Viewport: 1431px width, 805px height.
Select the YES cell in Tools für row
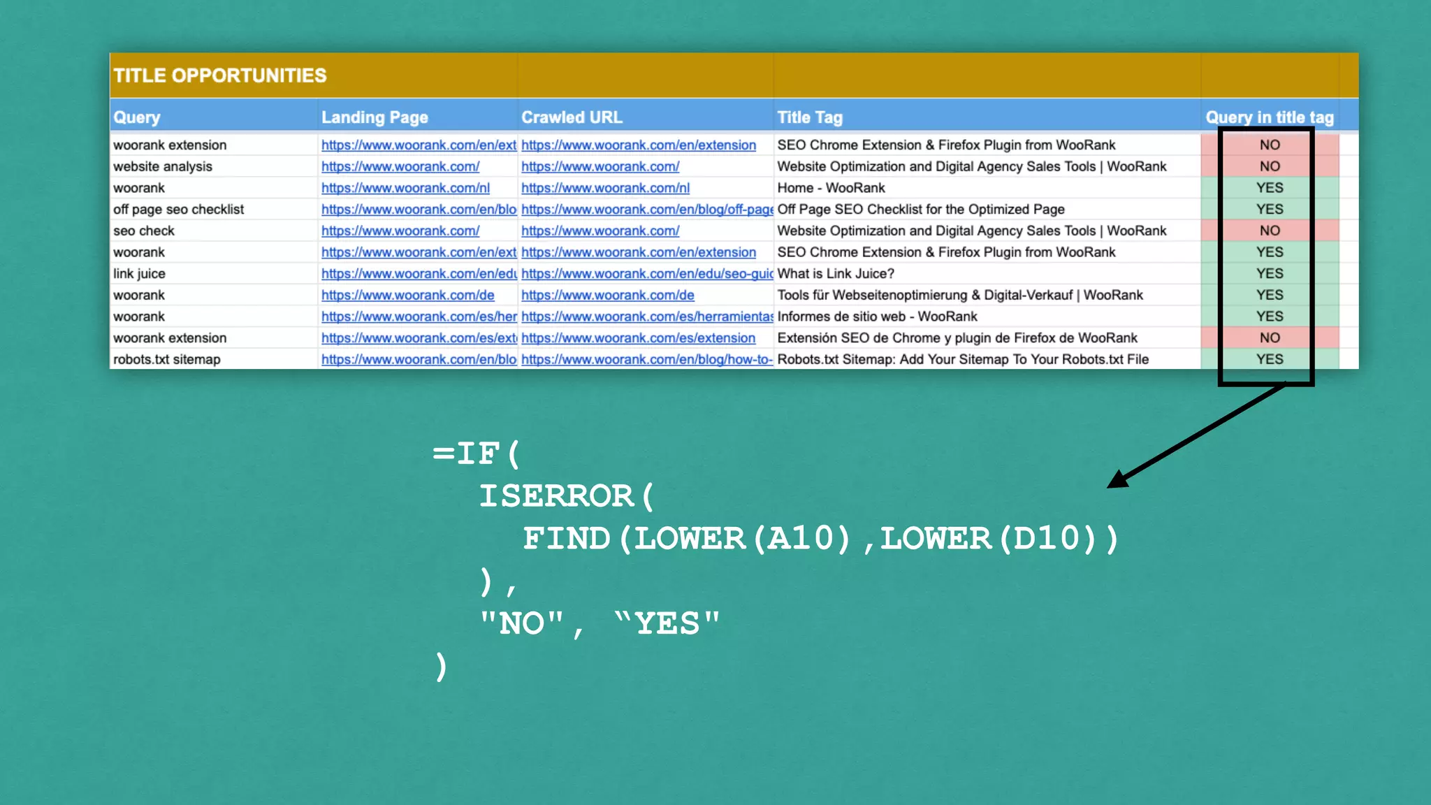point(1270,295)
